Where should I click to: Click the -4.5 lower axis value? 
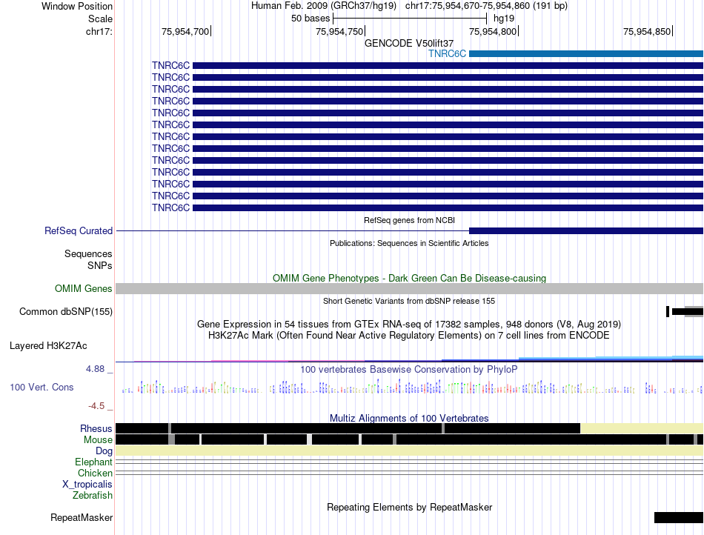[x=96, y=406]
